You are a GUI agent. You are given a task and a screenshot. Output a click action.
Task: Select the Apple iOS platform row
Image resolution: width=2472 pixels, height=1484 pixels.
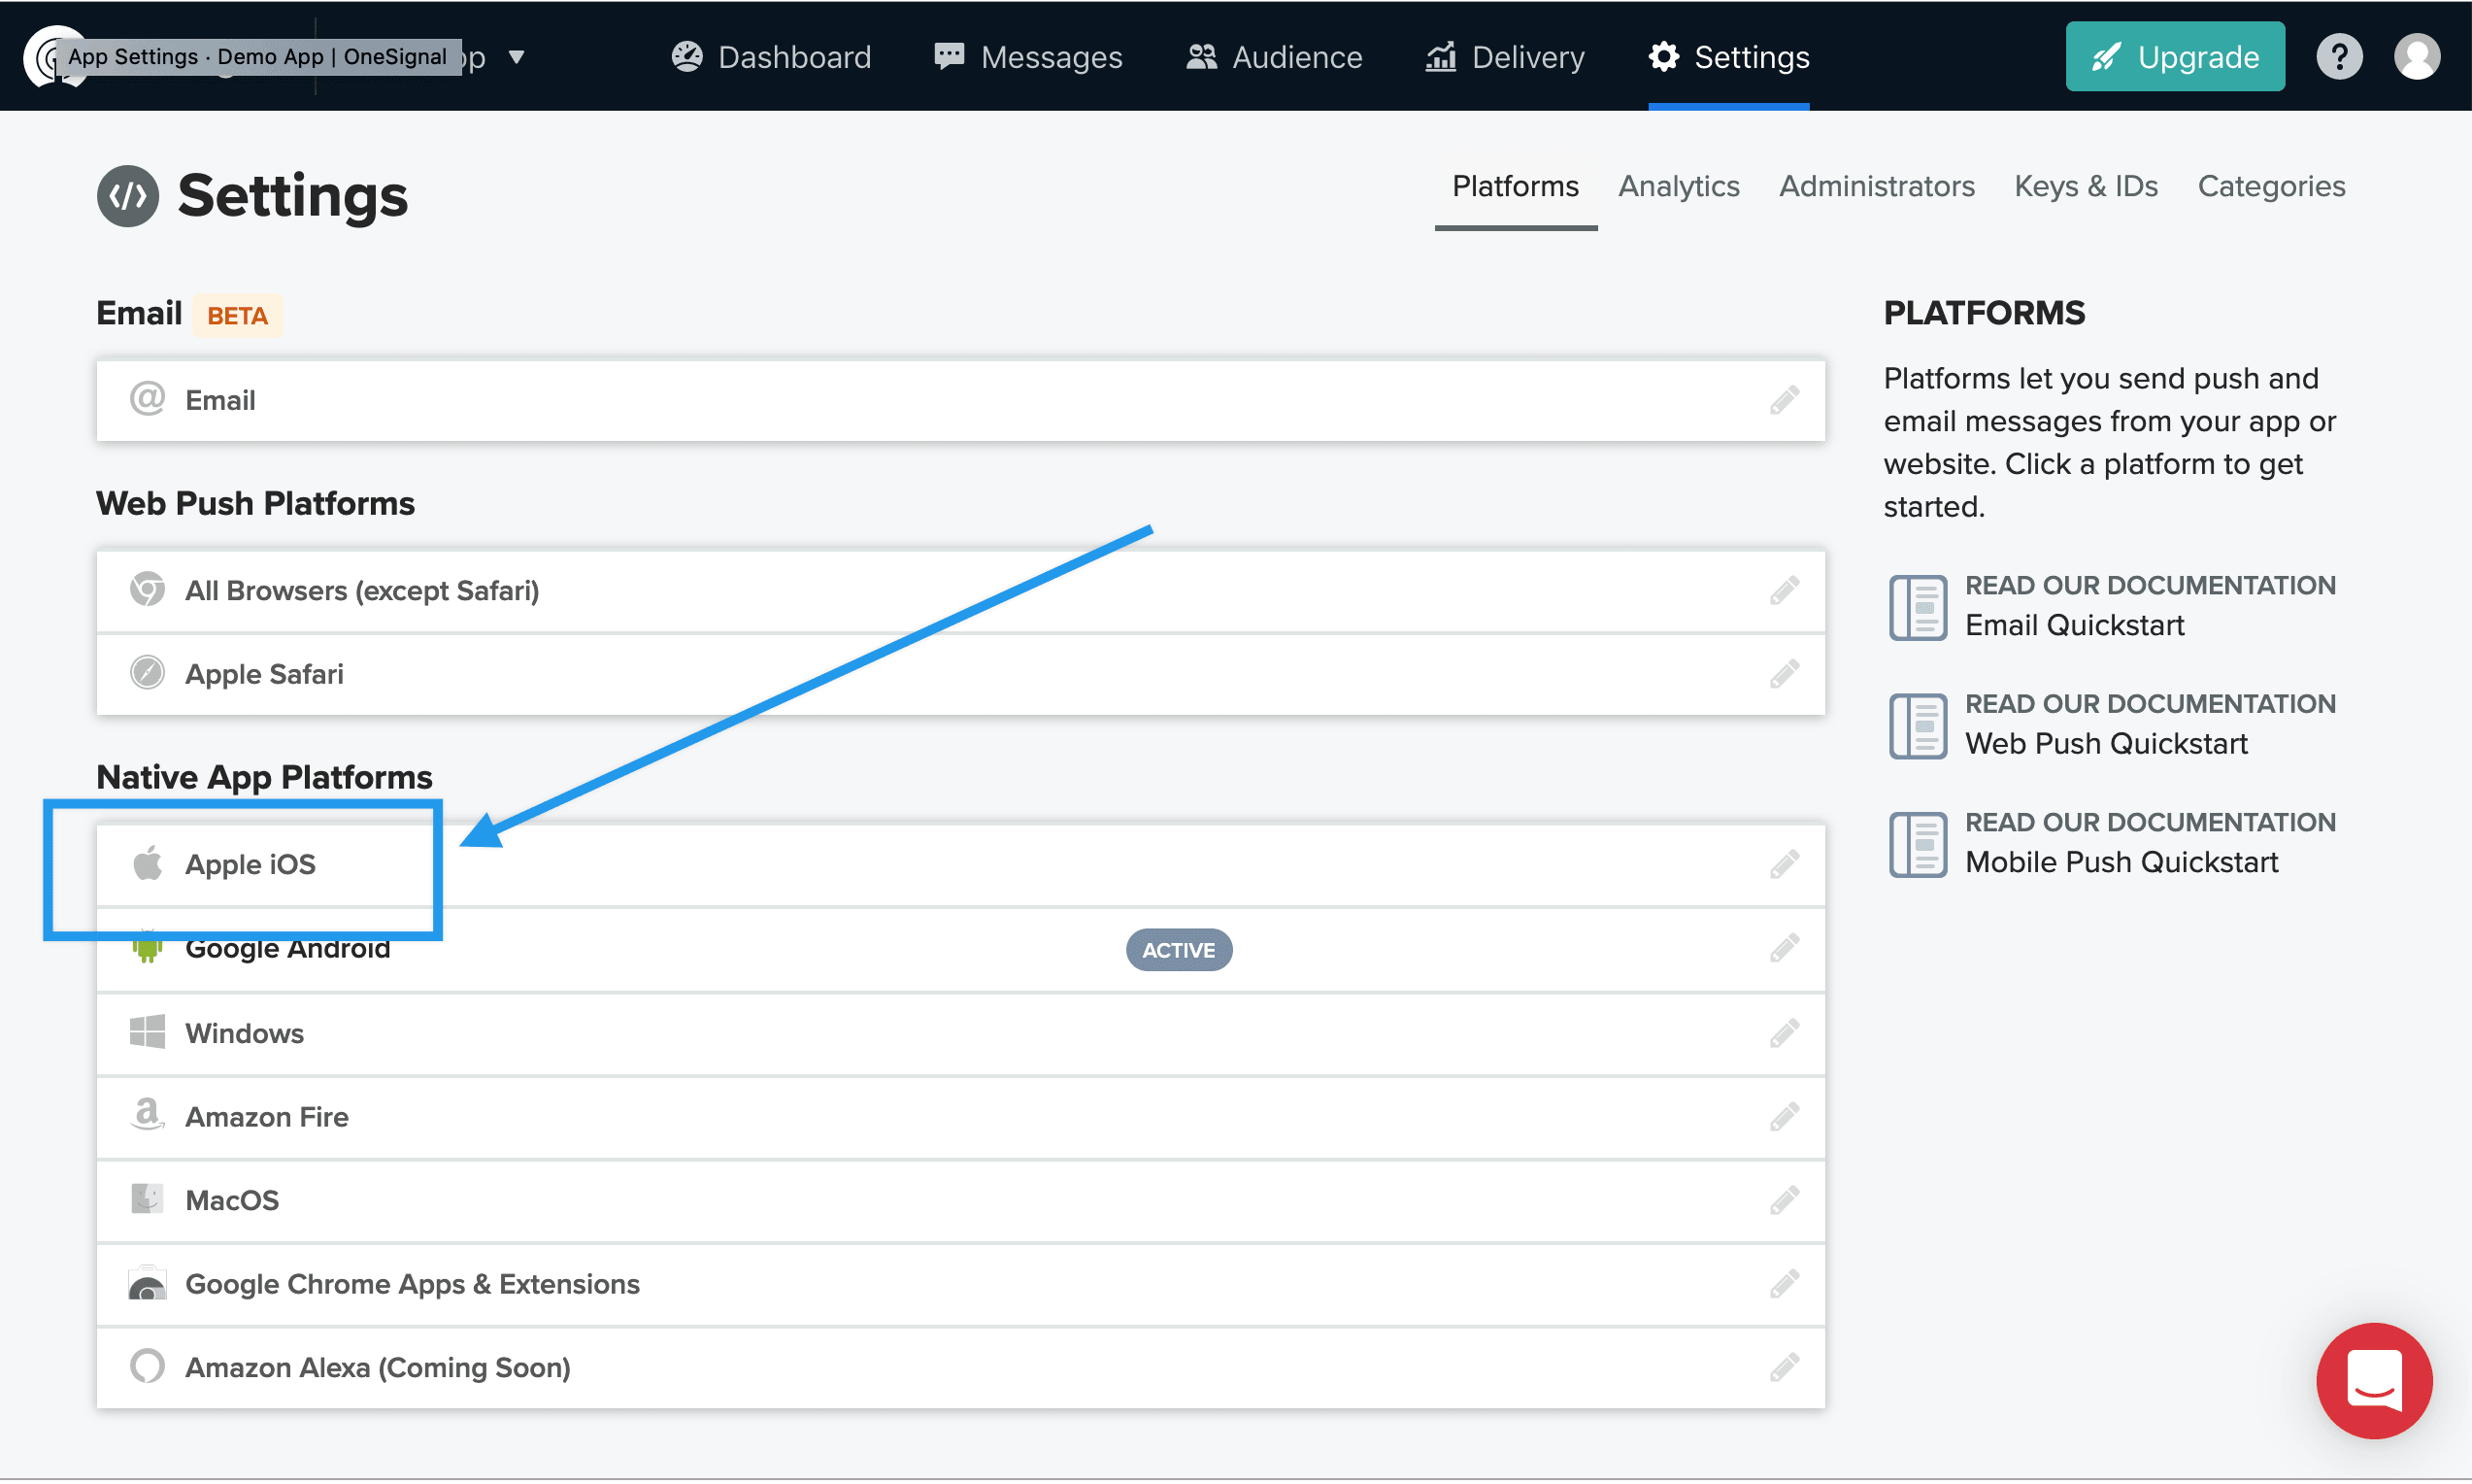[250, 864]
